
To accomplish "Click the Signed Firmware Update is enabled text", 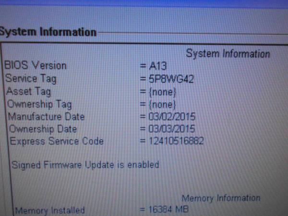I will click(x=85, y=165).
